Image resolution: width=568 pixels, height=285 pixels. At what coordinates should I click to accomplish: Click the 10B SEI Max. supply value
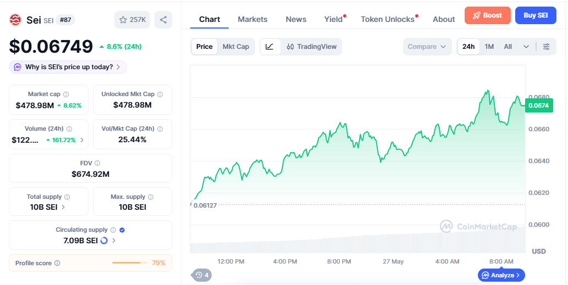[x=133, y=207]
